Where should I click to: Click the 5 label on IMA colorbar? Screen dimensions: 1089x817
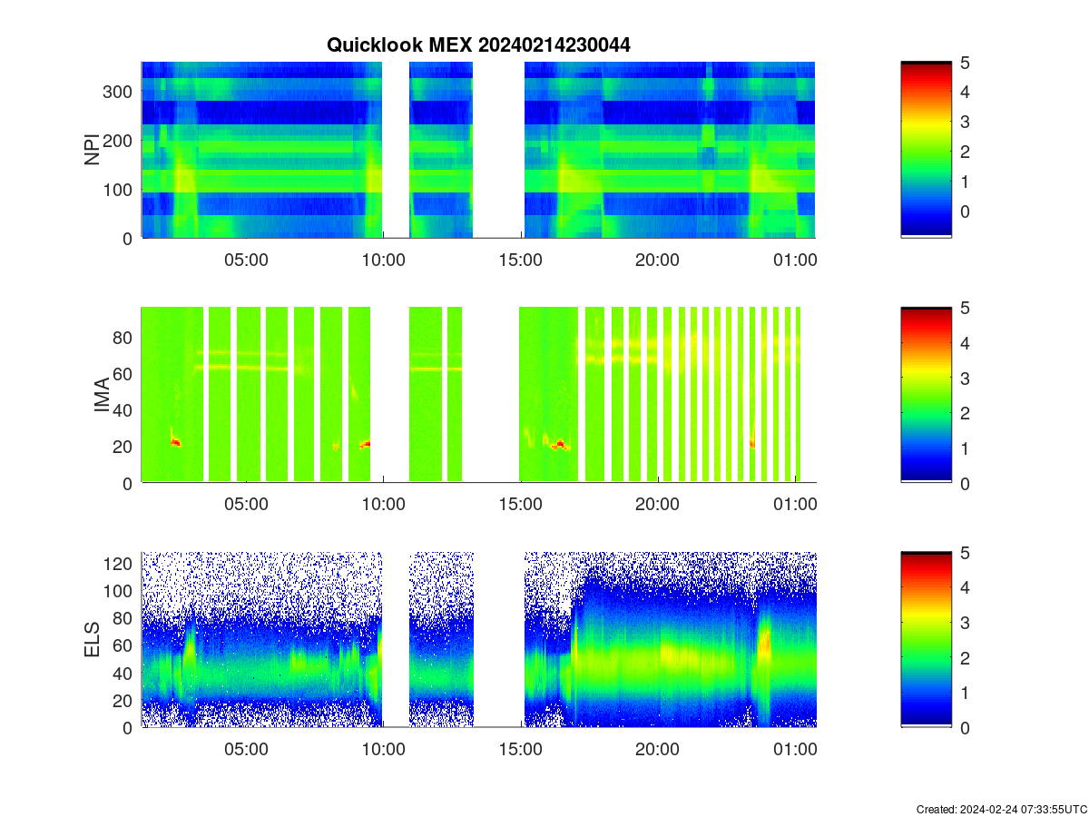point(964,308)
